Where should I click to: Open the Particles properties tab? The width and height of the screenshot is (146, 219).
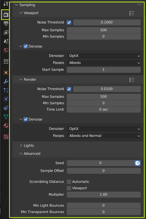tap(6, 90)
